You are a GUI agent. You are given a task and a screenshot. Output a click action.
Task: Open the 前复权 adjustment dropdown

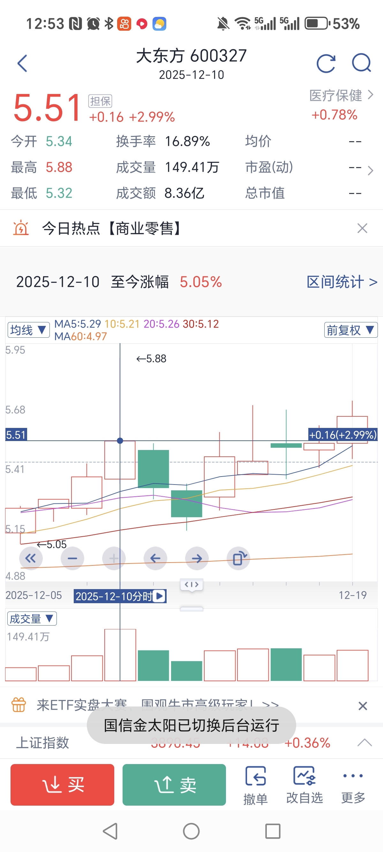pyautogui.click(x=350, y=330)
